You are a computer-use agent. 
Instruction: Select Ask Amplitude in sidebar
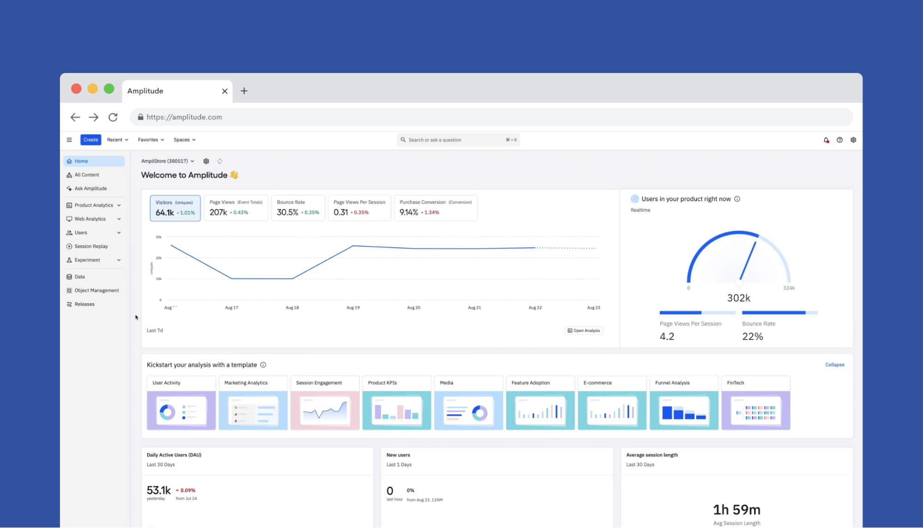point(90,188)
